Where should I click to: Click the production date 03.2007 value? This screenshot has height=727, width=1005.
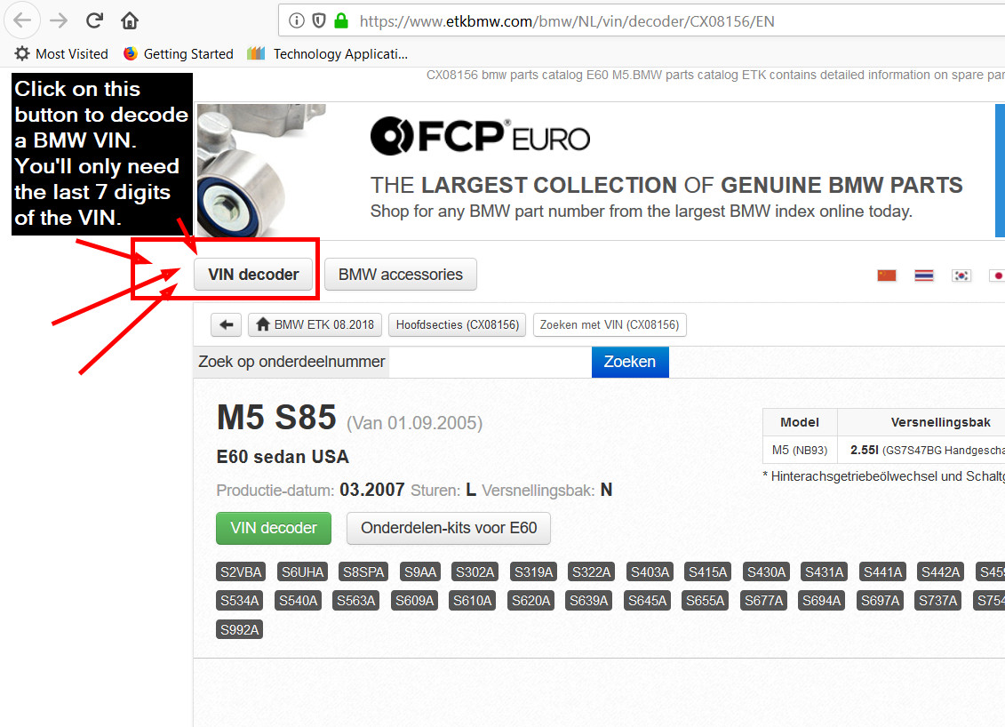pyautogui.click(x=371, y=491)
